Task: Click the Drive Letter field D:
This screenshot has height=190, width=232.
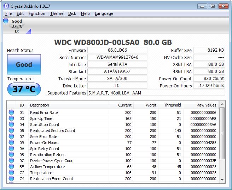Action: (117, 86)
